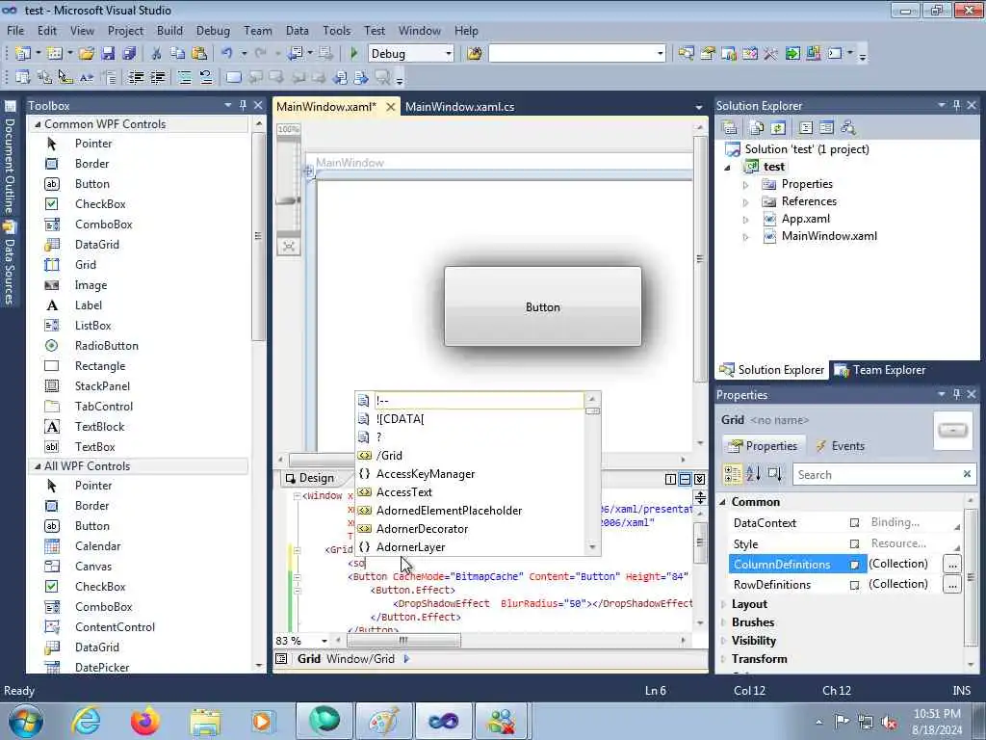Toggle the vertical split view button
Viewport: 986px width, 740px height.
point(670,480)
